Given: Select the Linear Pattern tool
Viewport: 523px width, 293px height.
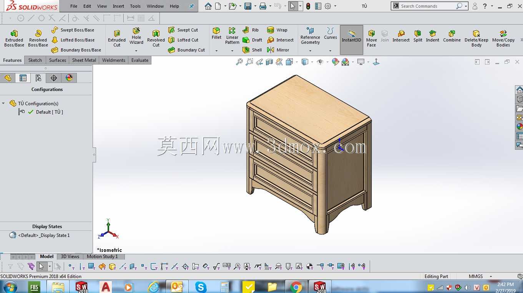Looking at the screenshot, I should [232, 36].
